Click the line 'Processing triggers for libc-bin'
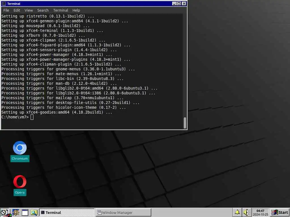This screenshot has width=290, height=217. click(x=63, y=79)
